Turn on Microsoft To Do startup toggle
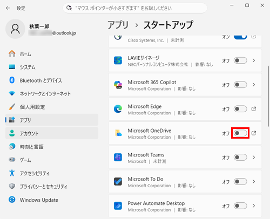This screenshot has height=219, width=270. [x=240, y=182]
